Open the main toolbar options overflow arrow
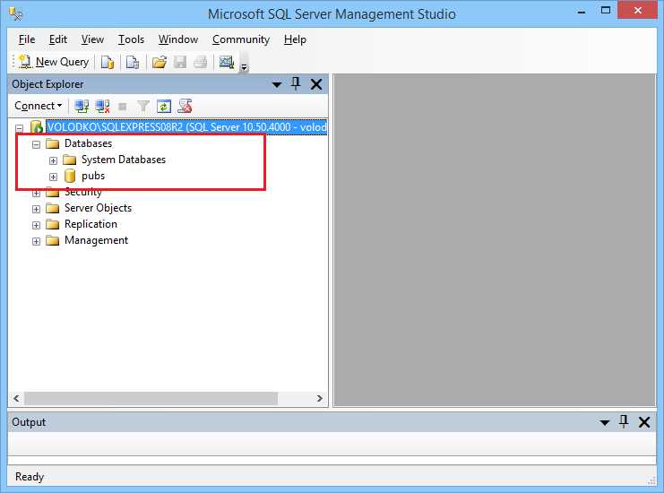Viewport: 664px width, 493px height. [x=244, y=67]
